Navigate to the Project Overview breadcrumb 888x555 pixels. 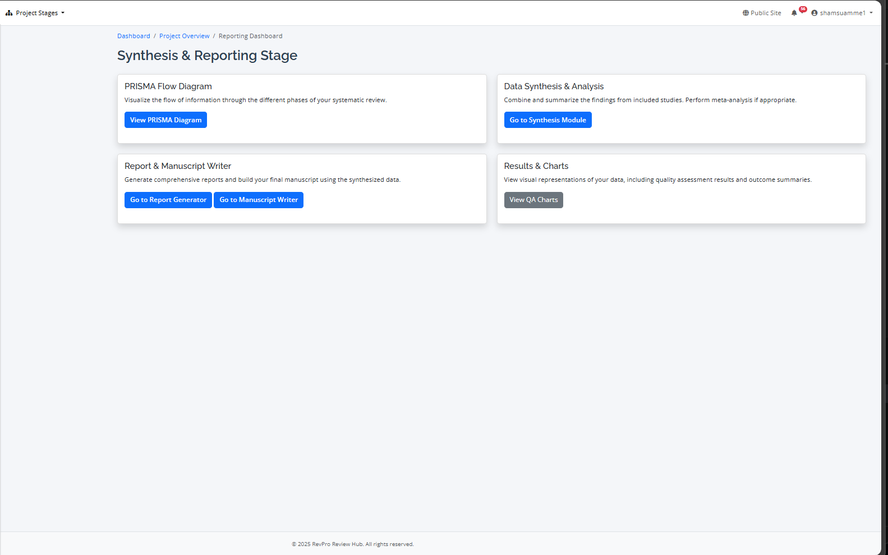184,36
